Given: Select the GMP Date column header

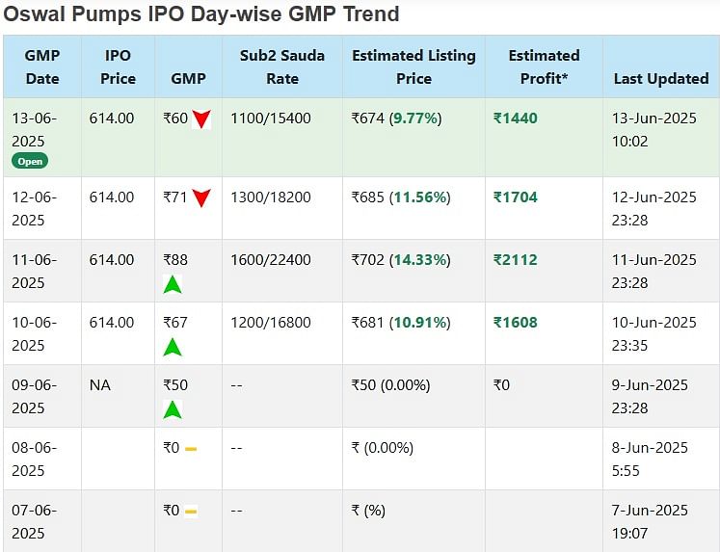Looking at the screenshot, I should (42, 67).
